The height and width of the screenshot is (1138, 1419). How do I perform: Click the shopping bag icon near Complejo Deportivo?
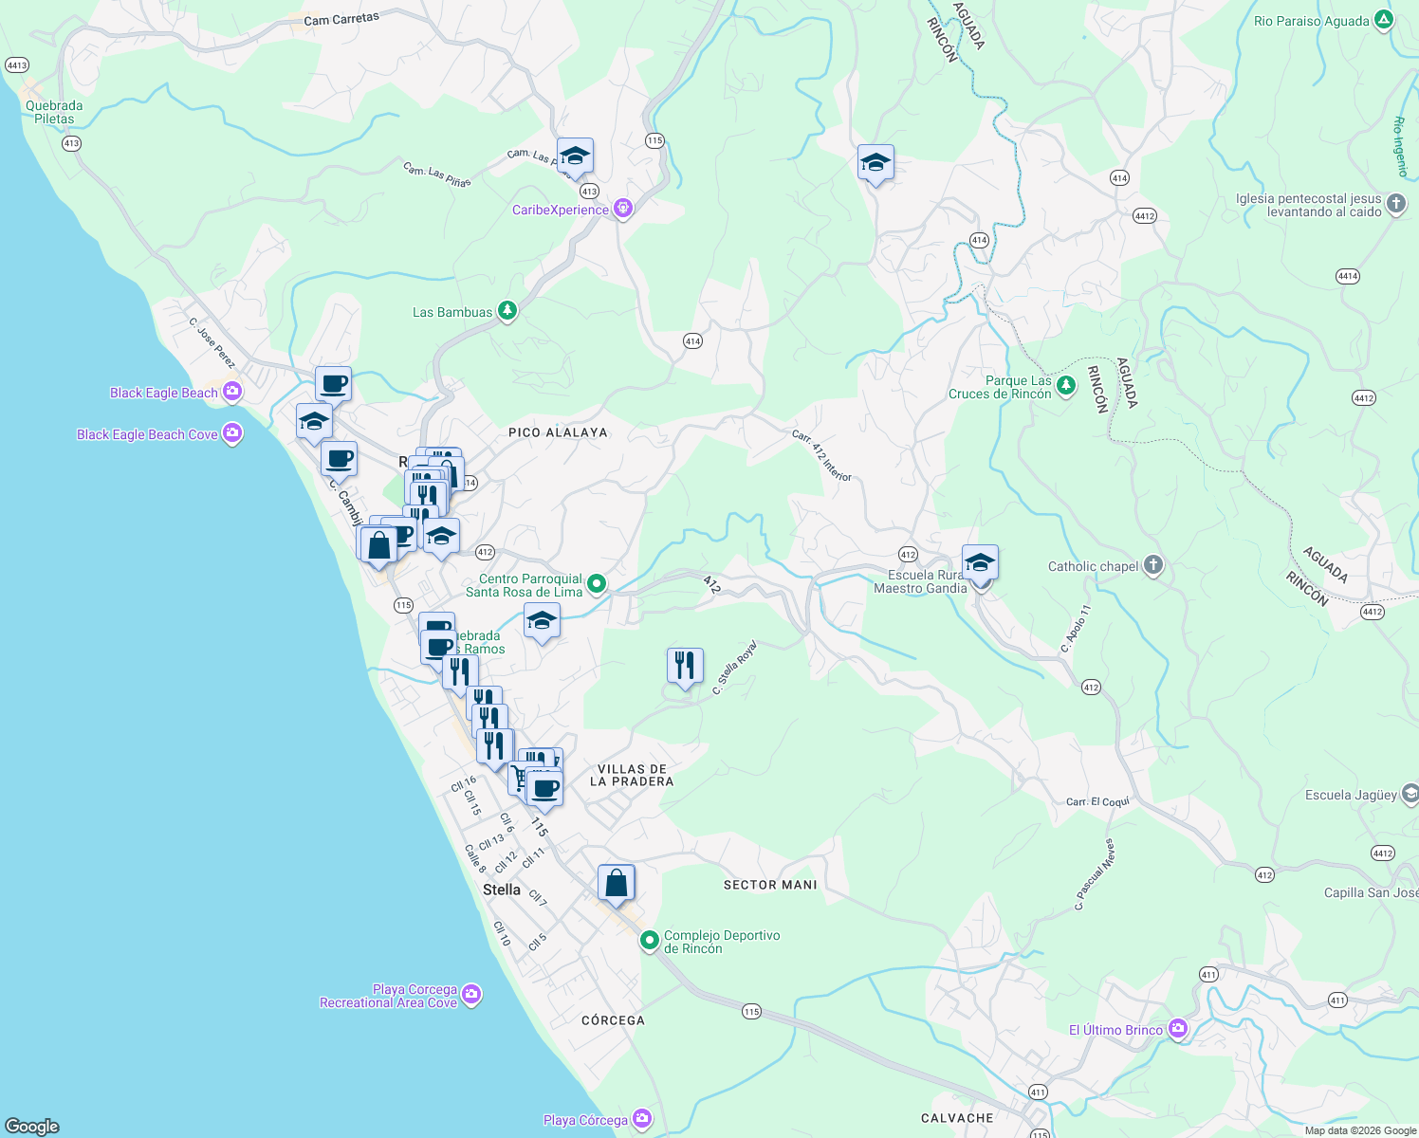617,882
